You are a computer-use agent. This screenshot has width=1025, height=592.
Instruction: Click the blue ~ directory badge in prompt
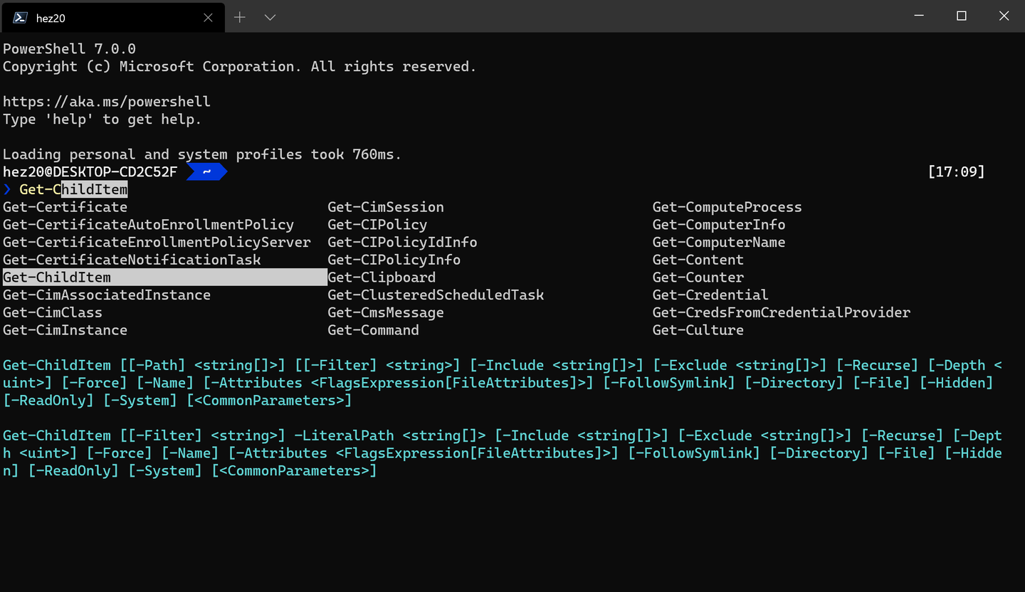click(206, 171)
